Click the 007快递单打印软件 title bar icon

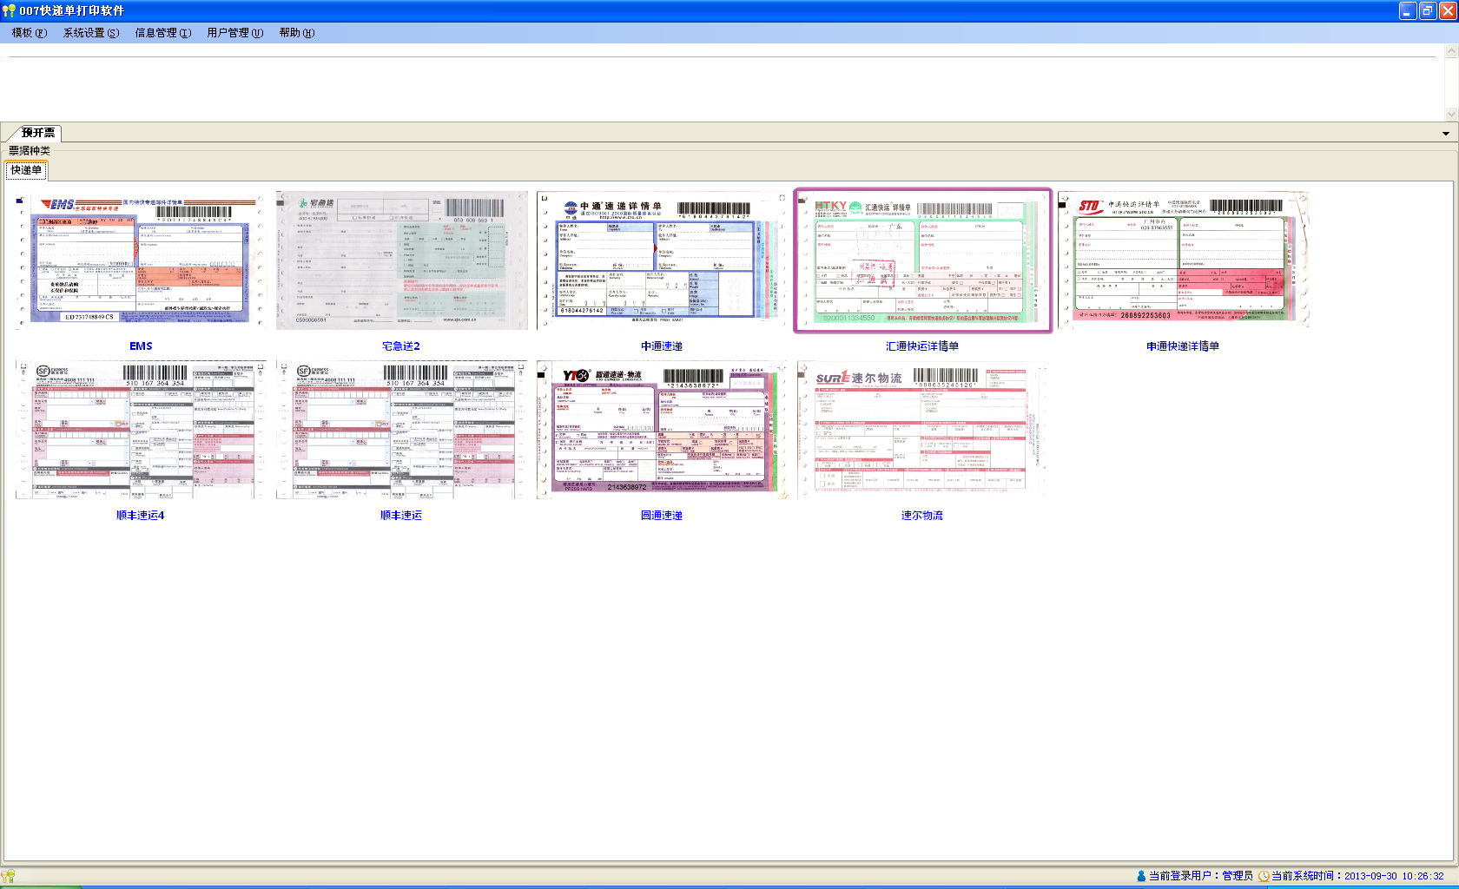point(9,10)
